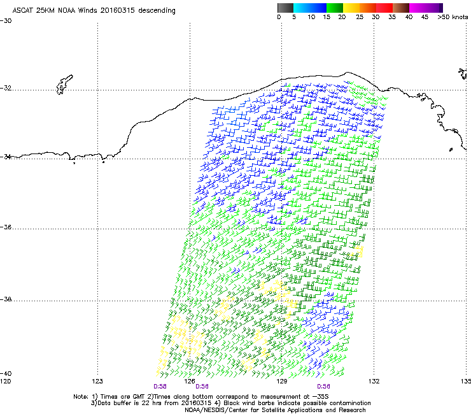
Task: Click the '120' longitude axis label
Action: (x=5, y=382)
